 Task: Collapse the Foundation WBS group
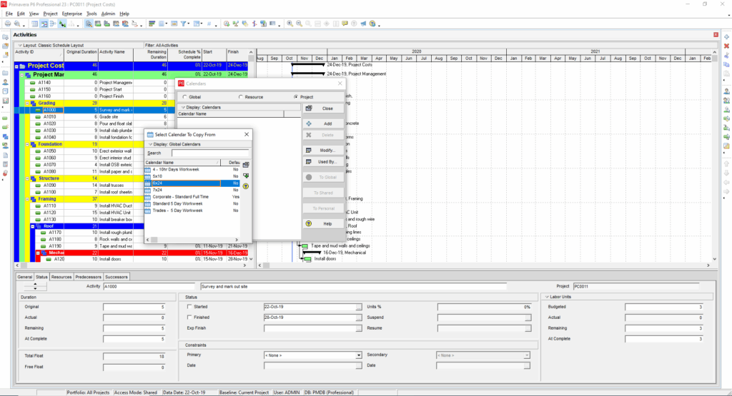coord(27,144)
